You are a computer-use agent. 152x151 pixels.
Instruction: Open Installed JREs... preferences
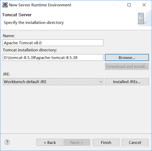pyautogui.click(x=127, y=82)
